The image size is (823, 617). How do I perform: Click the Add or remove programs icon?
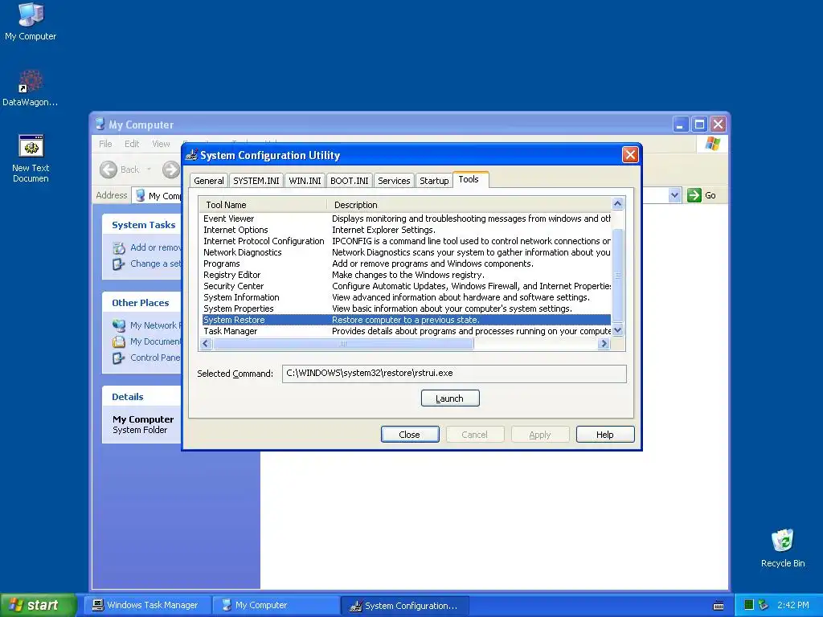[119, 247]
